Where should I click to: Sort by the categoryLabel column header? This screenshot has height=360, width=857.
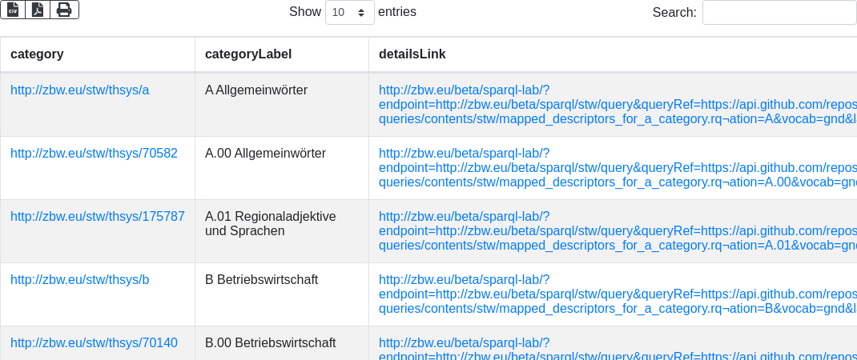point(248,54)
